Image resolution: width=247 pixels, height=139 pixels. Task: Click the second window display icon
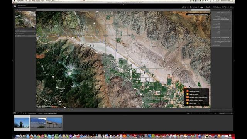tap(18, 113)
